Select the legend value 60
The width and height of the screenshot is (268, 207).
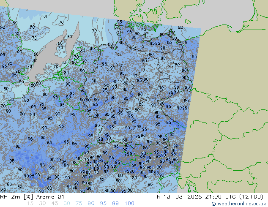click(67, 204)
